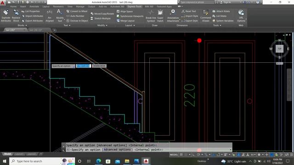294x165 pixels.
Task: Click Move/Copy/Rotate tool
Action: coord(102,14)
